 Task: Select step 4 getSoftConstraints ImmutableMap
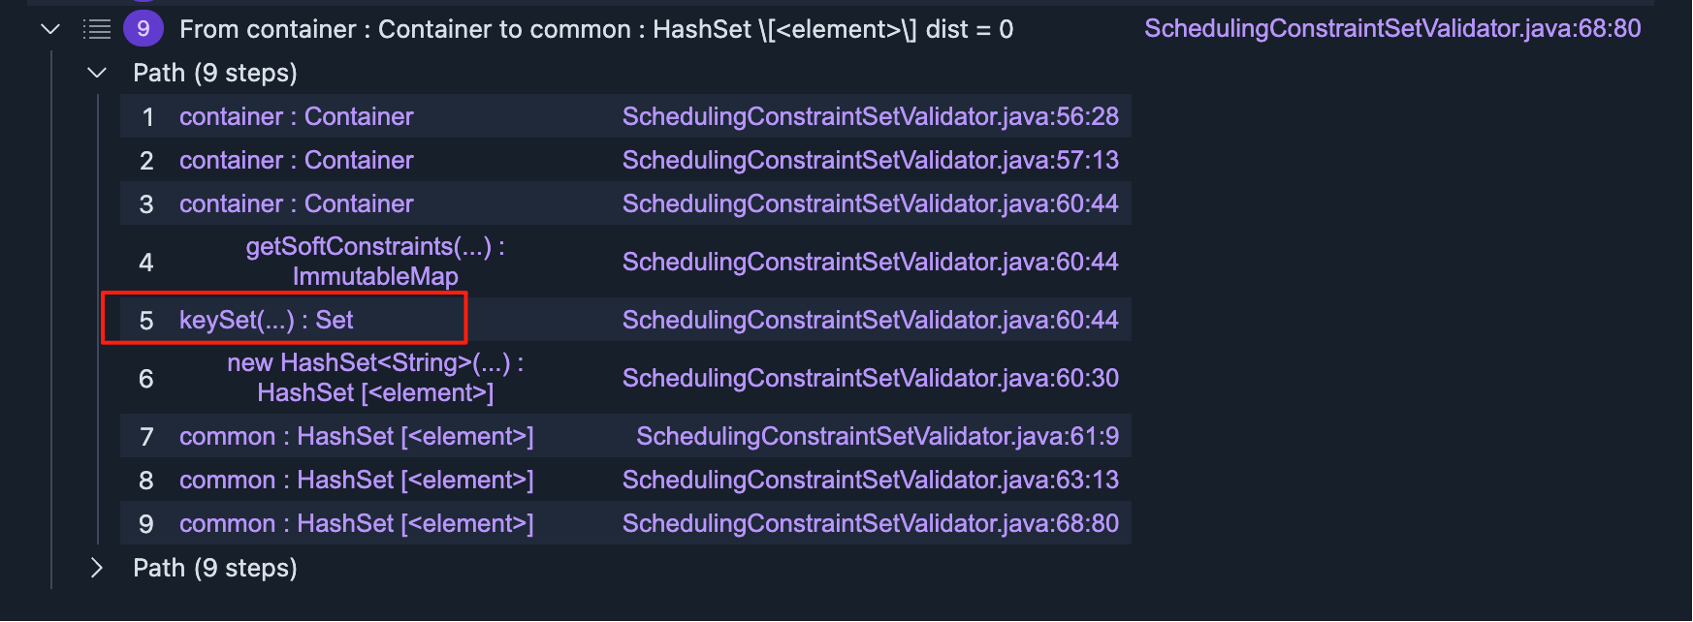374,262
